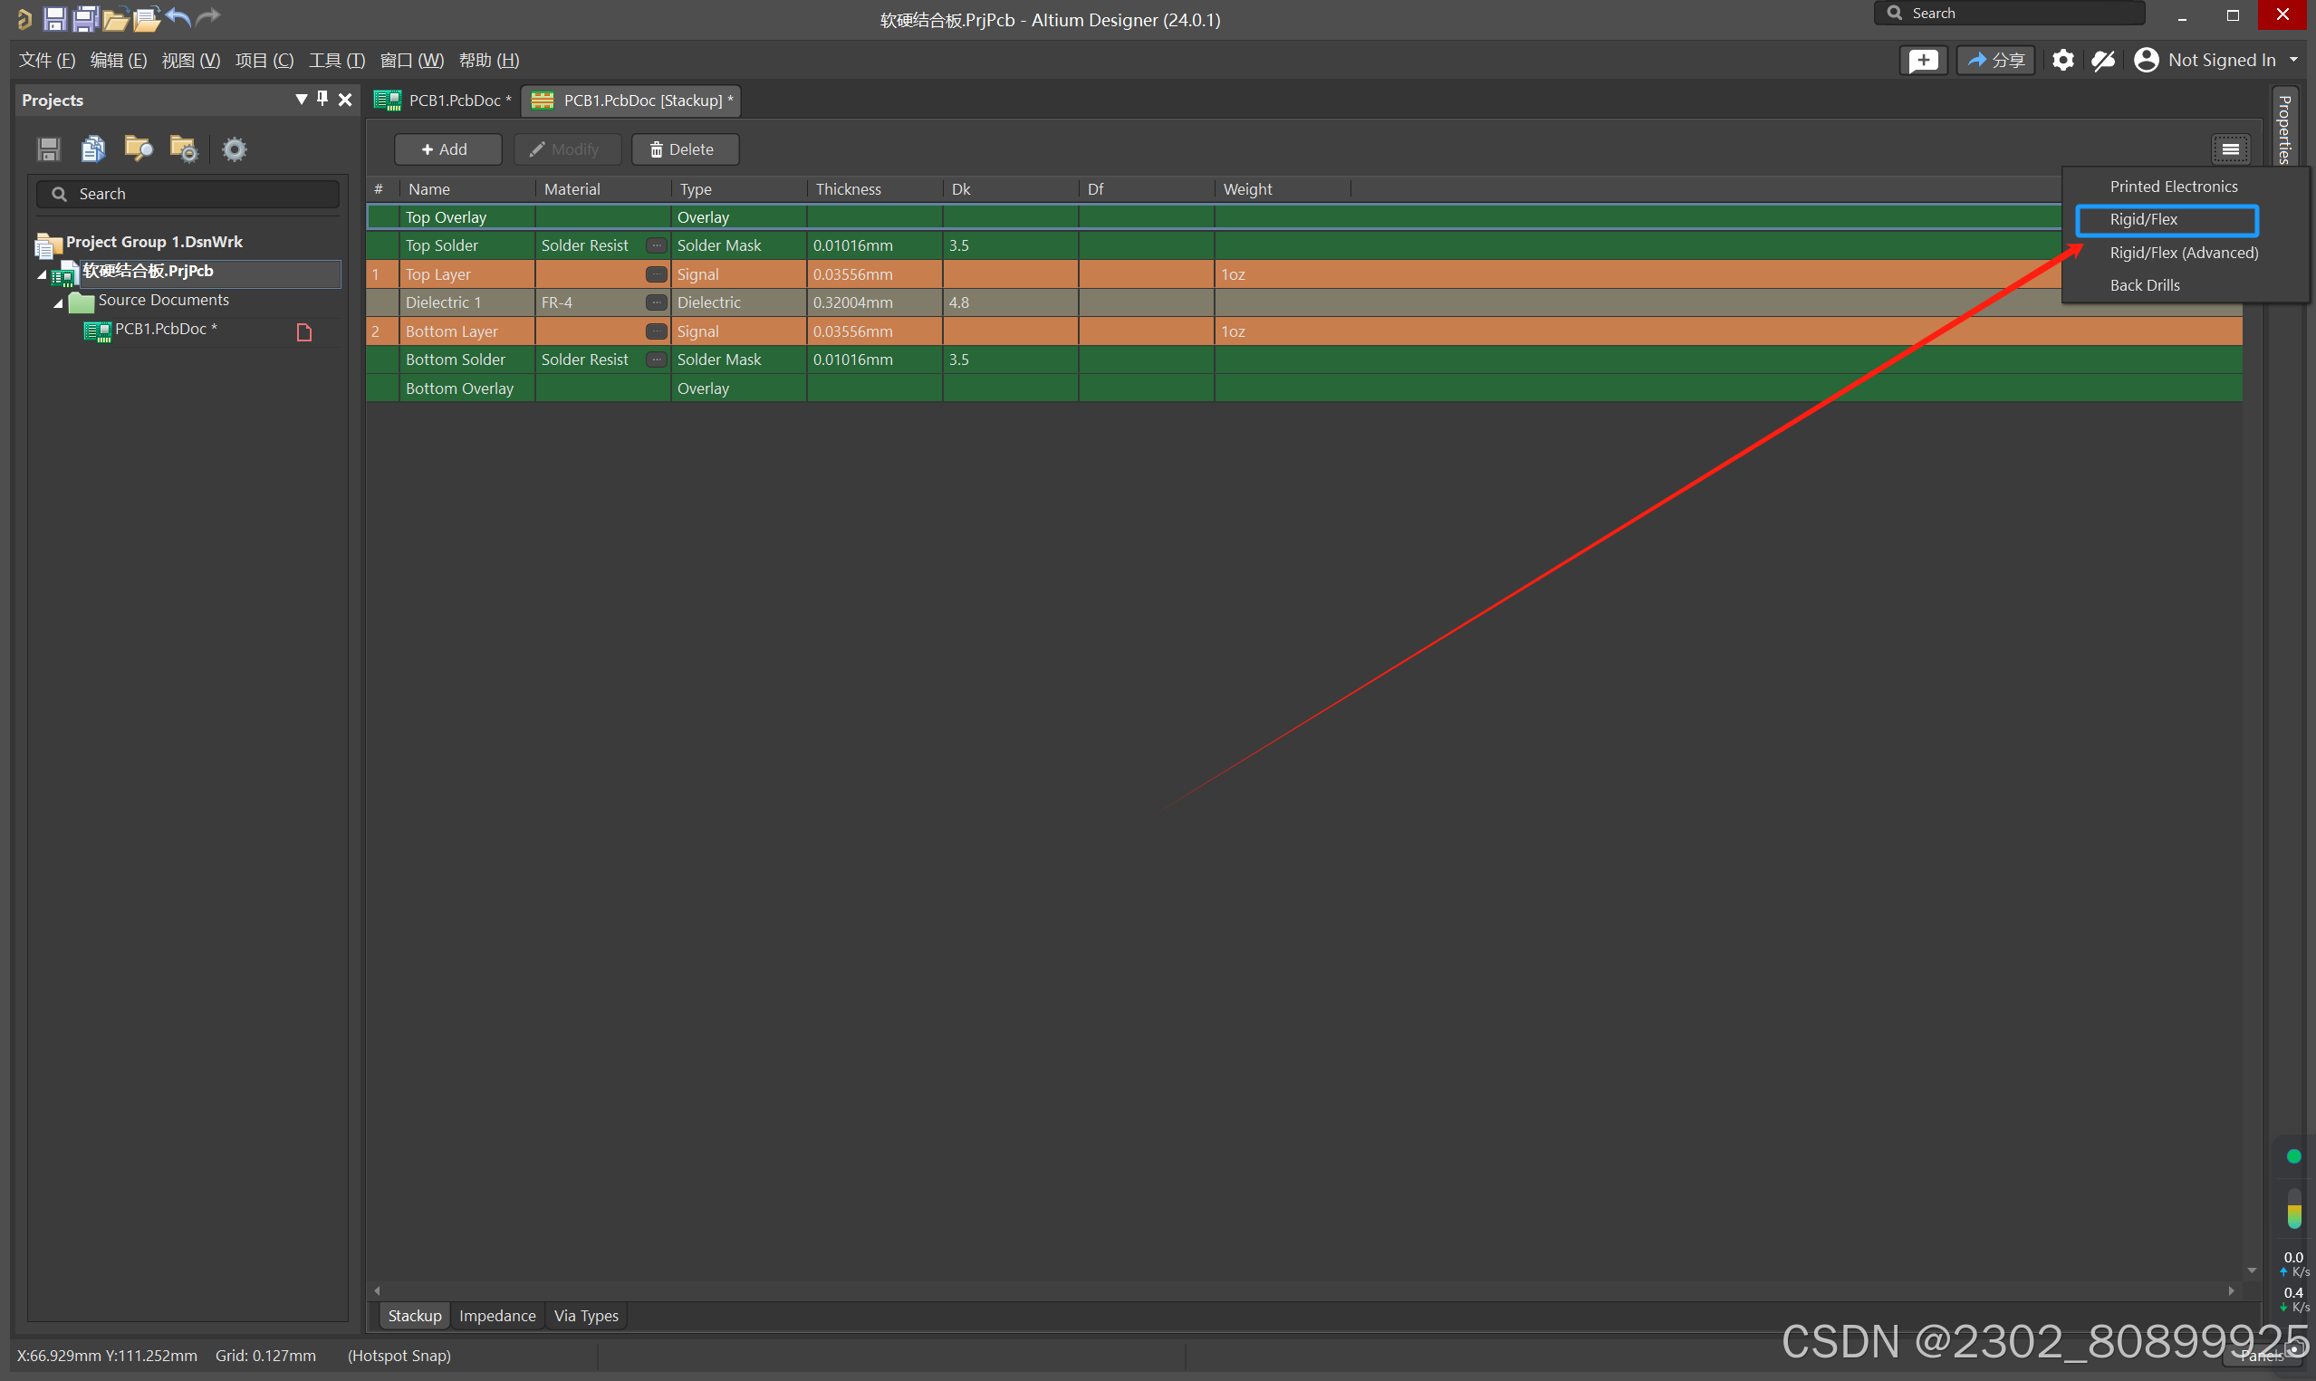Click the Add layer button
The width and height of the screenshot is (2316, 1381).
coord(447,149)
